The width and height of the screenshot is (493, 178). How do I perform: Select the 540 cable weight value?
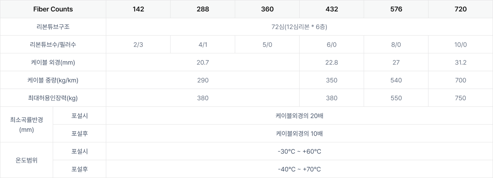click(x=396, y=80)
